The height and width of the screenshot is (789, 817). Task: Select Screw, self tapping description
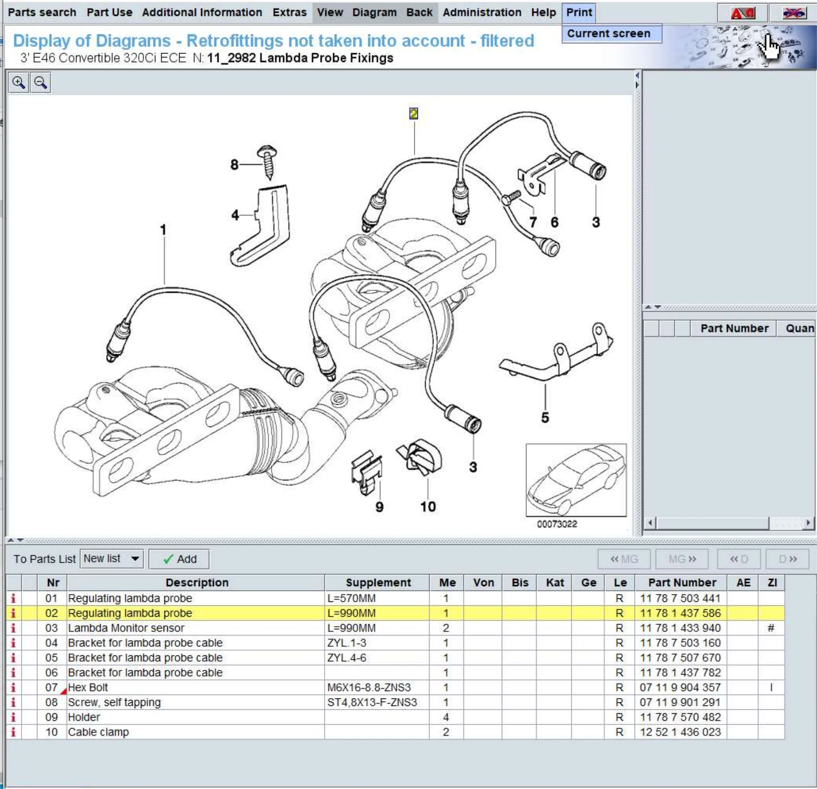point(196,702)
